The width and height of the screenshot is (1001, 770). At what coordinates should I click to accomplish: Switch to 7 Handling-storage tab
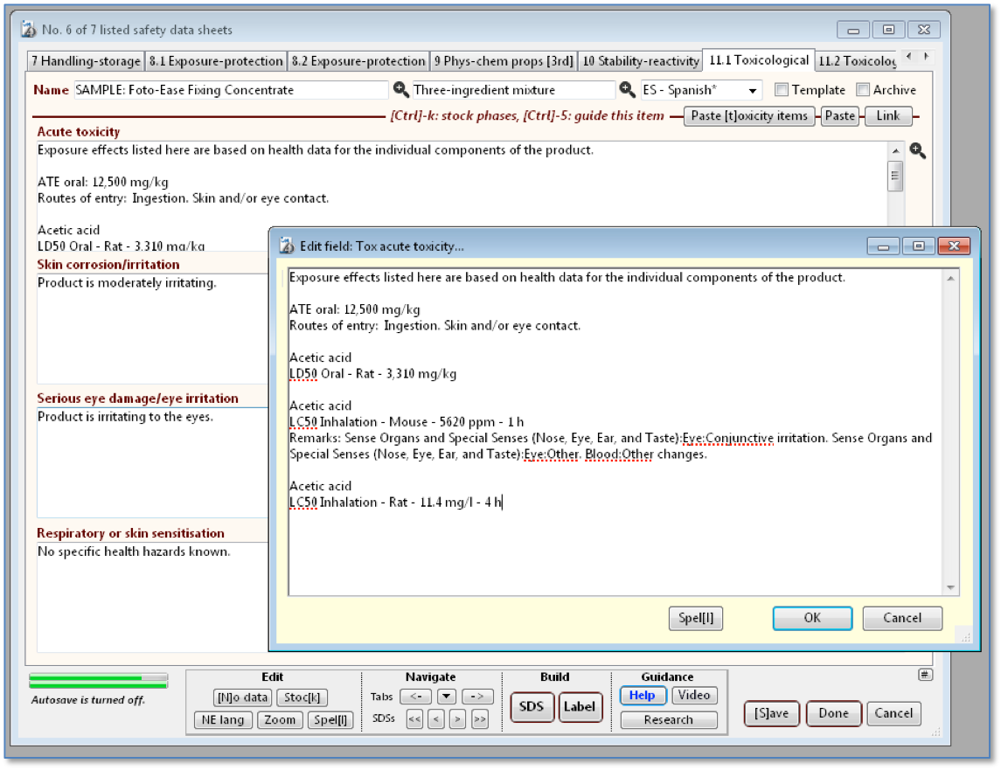pos(87,61)
